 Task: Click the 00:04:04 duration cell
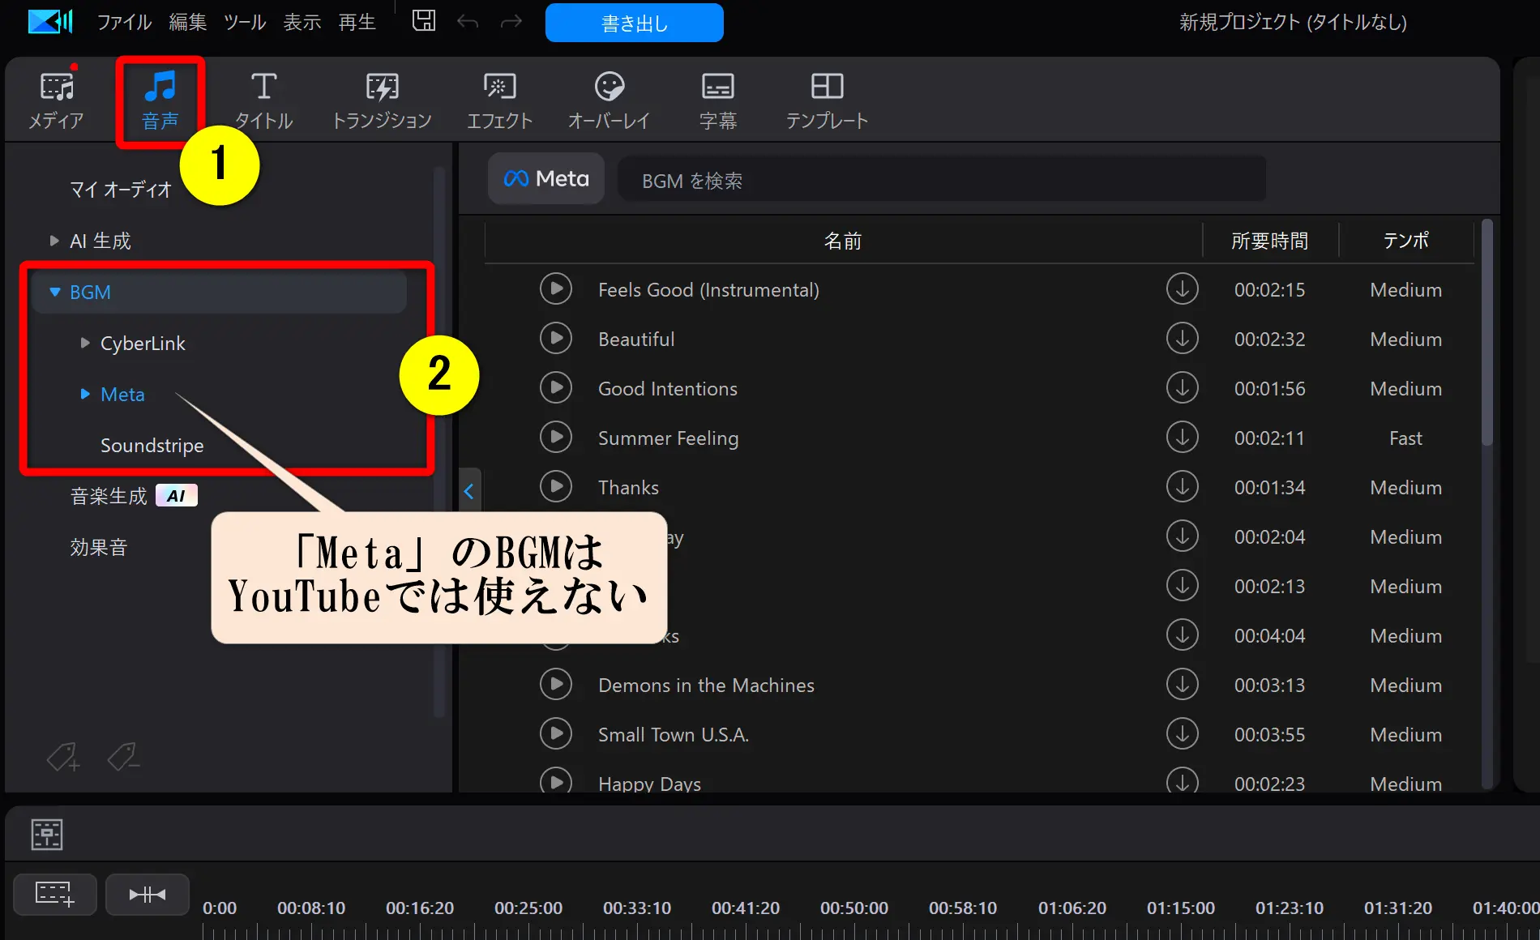pyautogui.click(x=1269, y=635)
